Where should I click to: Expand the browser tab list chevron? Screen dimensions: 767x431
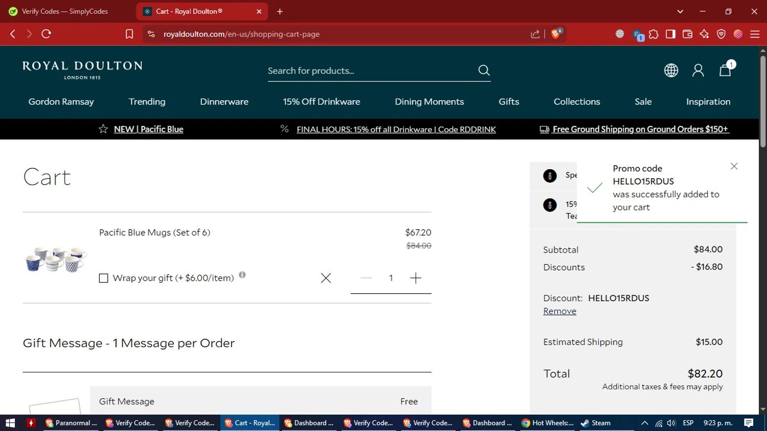[680, 11]
